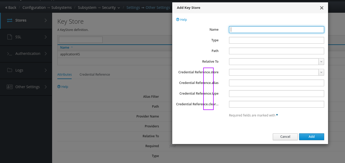Open Help link under the Attributes tab
This screenshot has width=345, height=163.
point(63,87)
